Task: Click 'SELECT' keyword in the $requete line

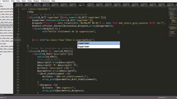Action: [49, 23]
